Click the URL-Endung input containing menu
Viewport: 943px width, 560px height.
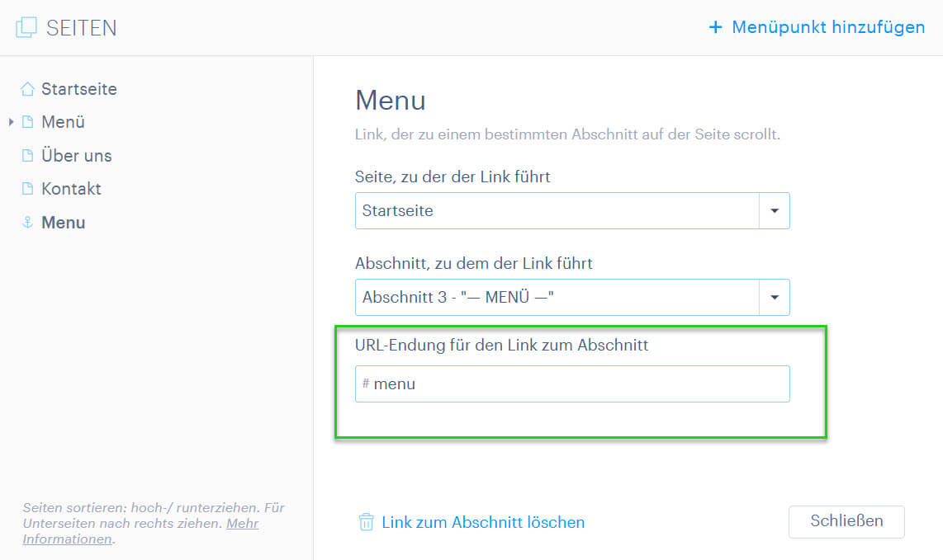point(572,384)
